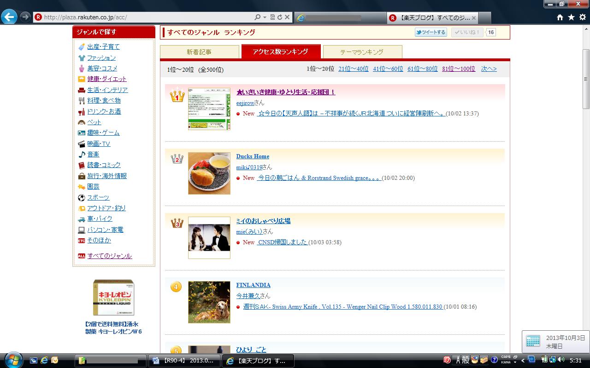Open the IME language bar options arrow

515,362
